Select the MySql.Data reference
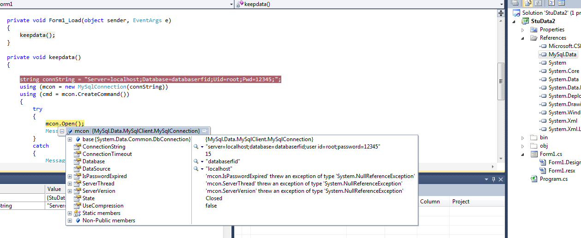 click(562, 54)
